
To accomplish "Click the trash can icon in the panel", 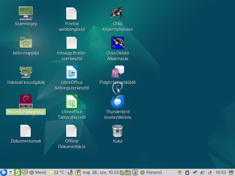I will (x=135, y=172).
